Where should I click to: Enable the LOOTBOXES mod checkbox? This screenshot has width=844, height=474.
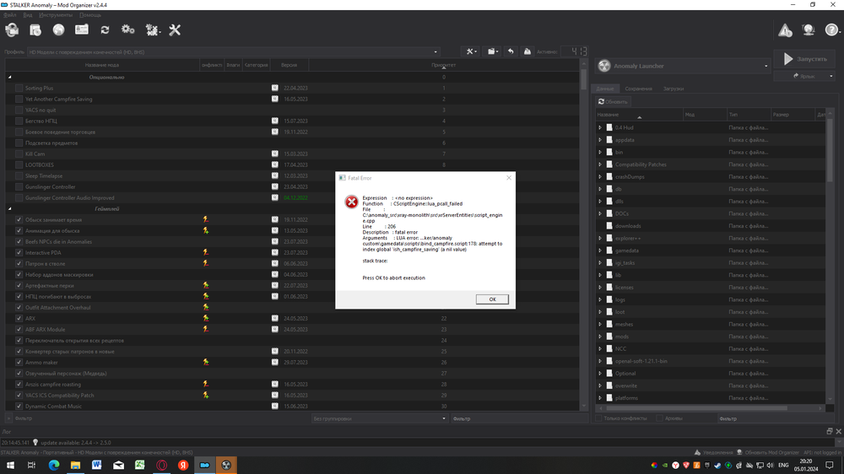[19, 164]
